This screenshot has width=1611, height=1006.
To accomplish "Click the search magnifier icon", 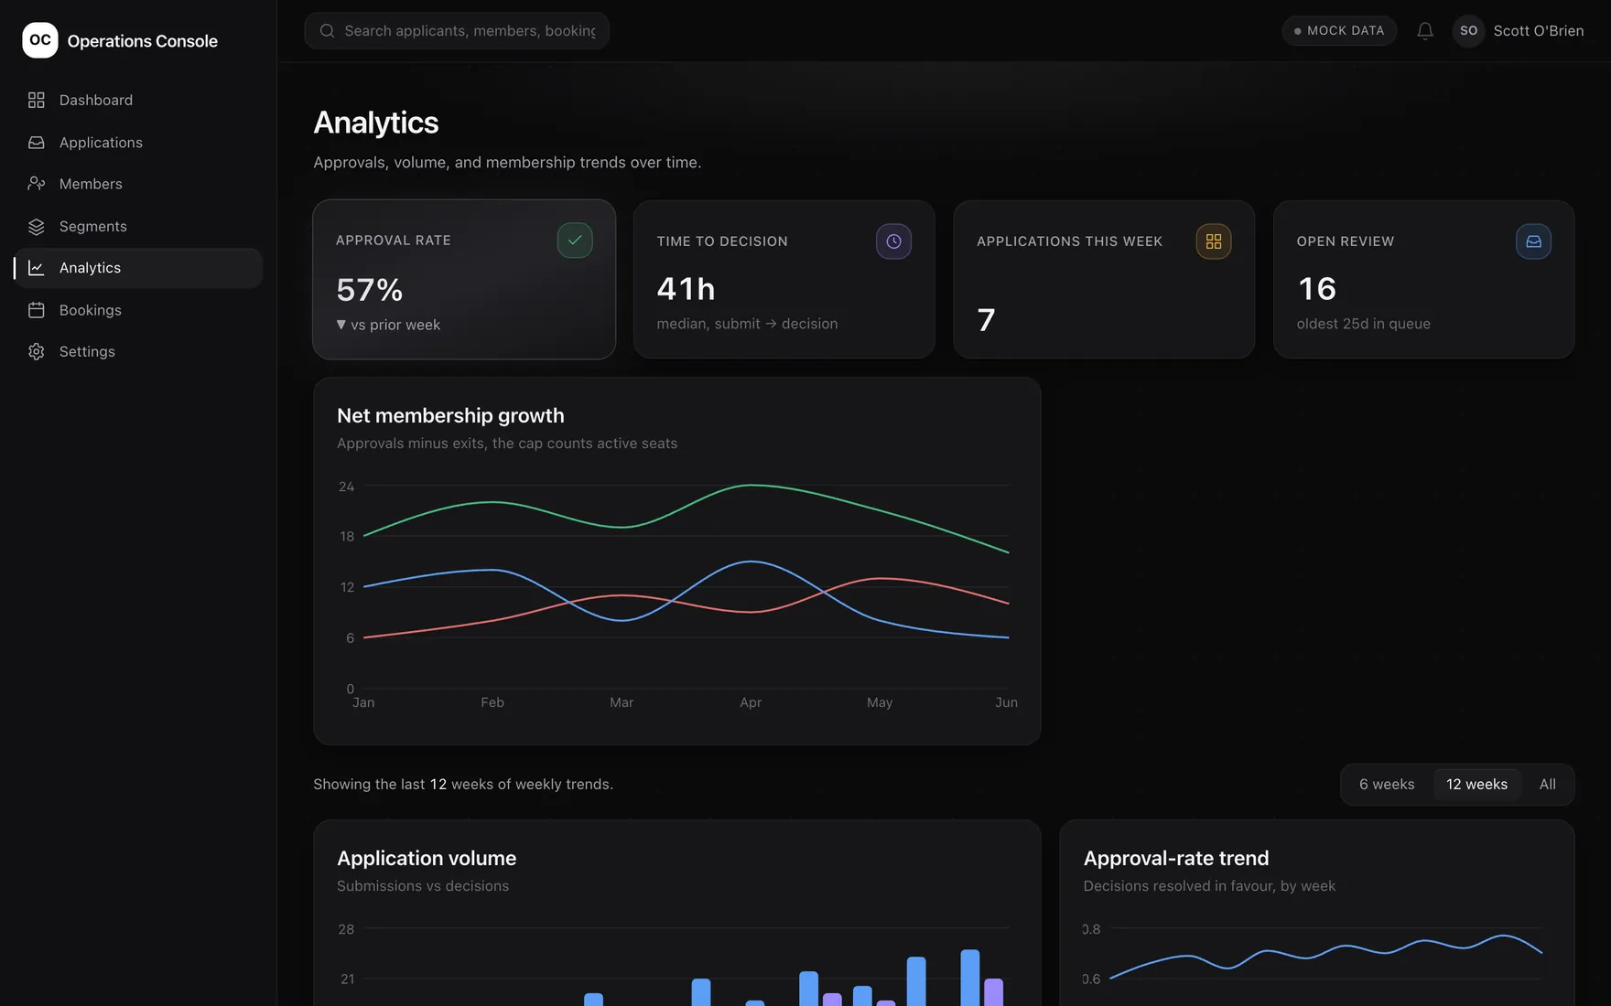I will (327, 31).
